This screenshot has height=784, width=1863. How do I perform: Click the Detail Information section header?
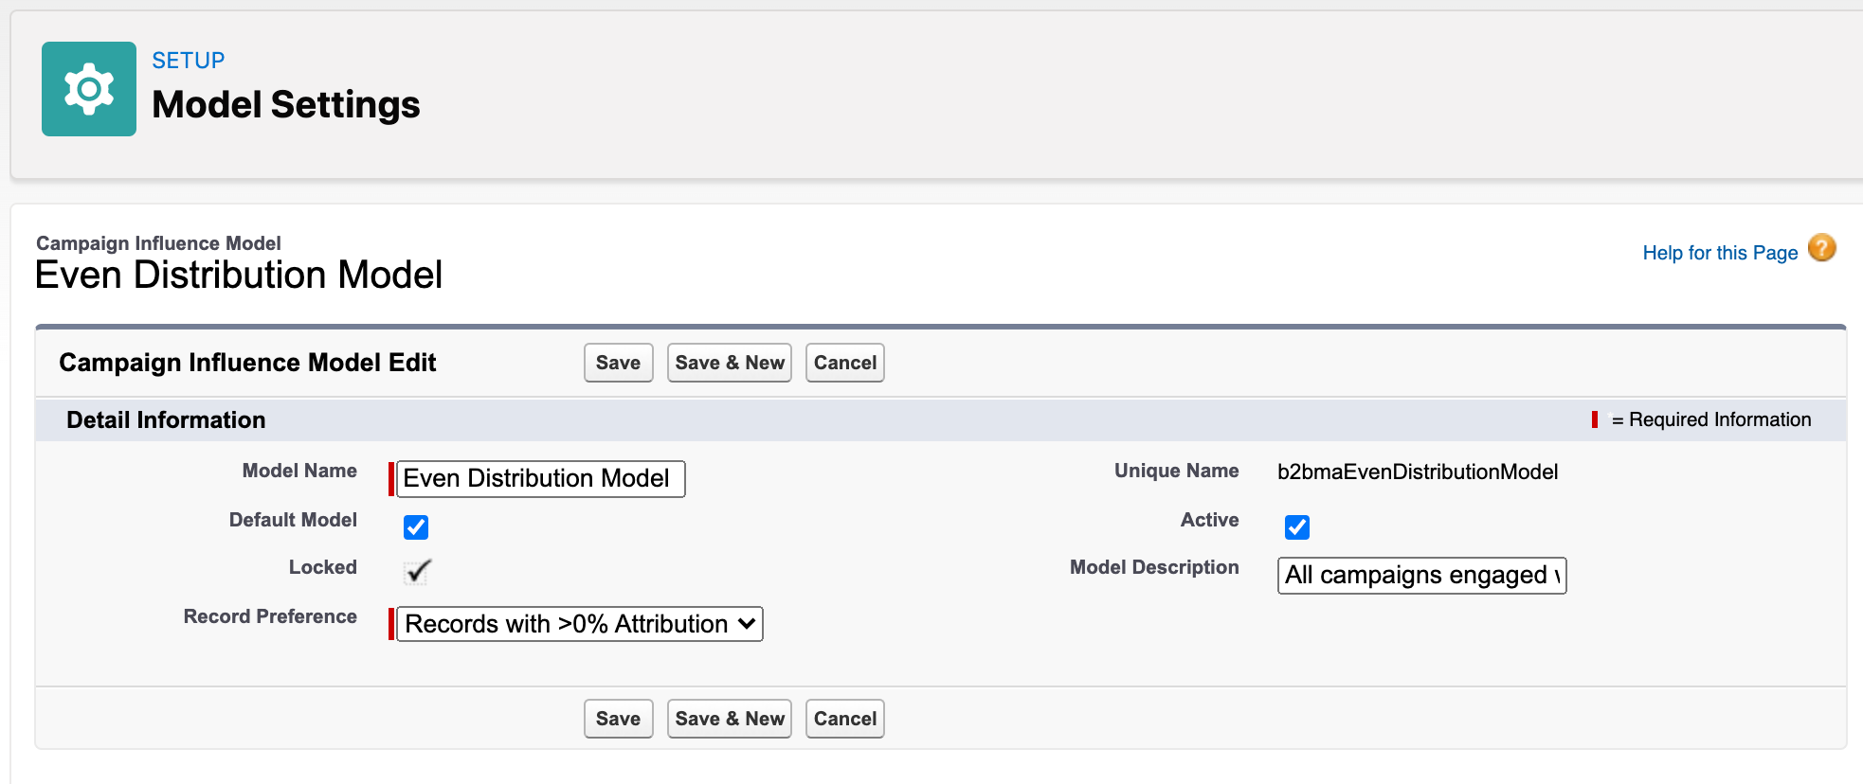[166, 419]
